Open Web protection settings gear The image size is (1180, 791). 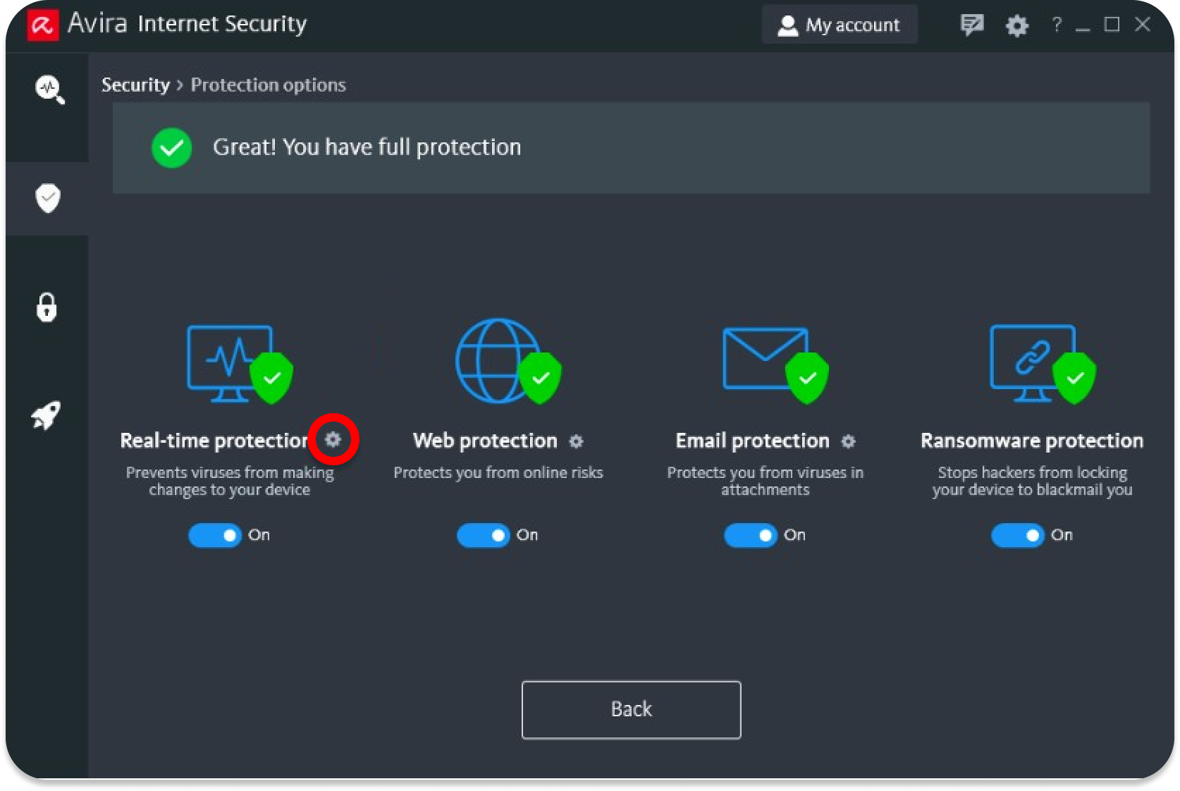click(x=577, y=441)
